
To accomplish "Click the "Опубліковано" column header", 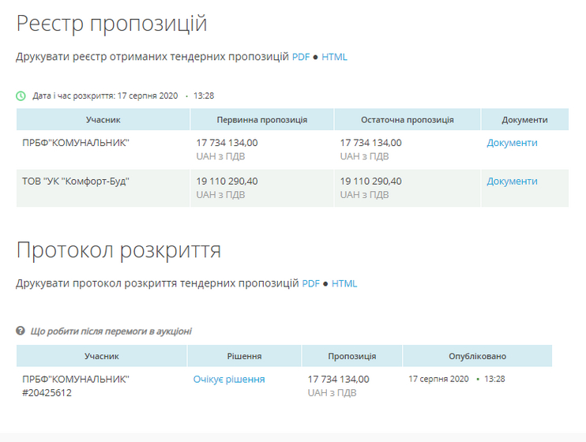I will [x=477, y=356].
